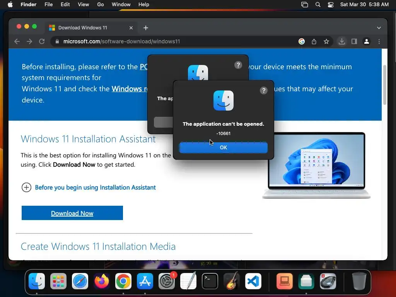This screenshot has width=396, height=297.
Task: Open Finder from the Dock
Action: pyautogui.click(x=37, y=281)
